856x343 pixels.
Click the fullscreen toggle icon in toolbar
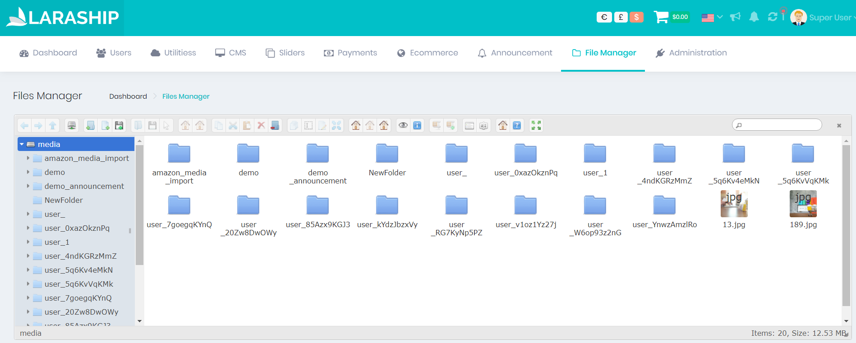(536, 125)
